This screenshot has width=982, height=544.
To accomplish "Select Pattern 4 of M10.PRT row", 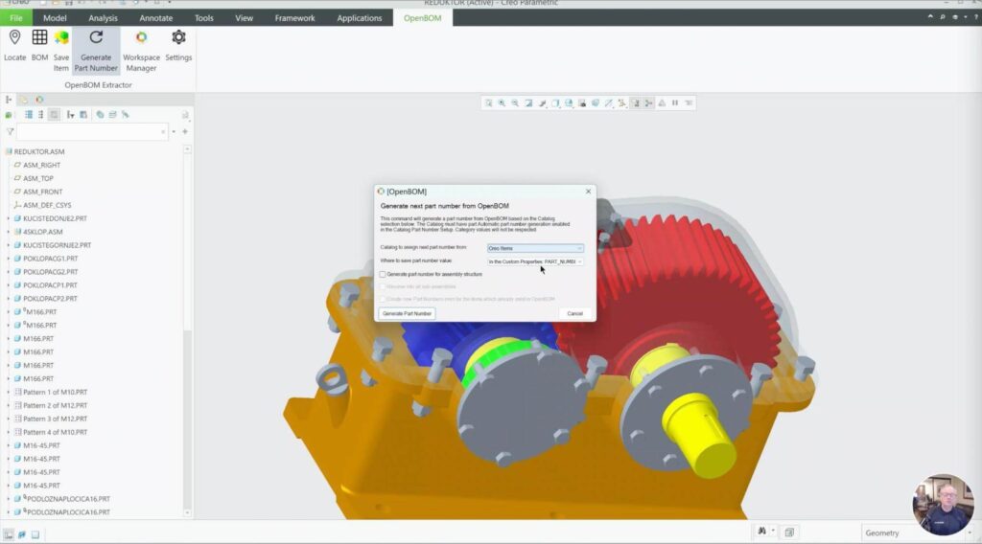I will coord(55,432).
